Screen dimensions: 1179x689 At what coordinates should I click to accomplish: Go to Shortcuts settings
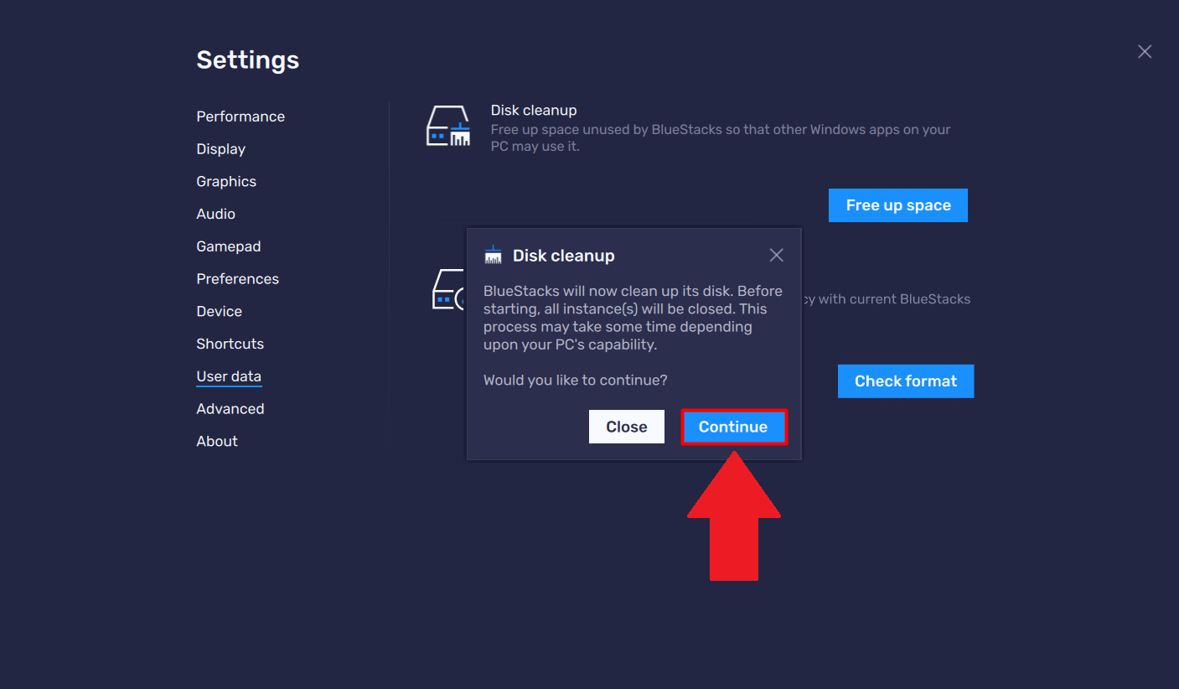(x=230, y=344)
